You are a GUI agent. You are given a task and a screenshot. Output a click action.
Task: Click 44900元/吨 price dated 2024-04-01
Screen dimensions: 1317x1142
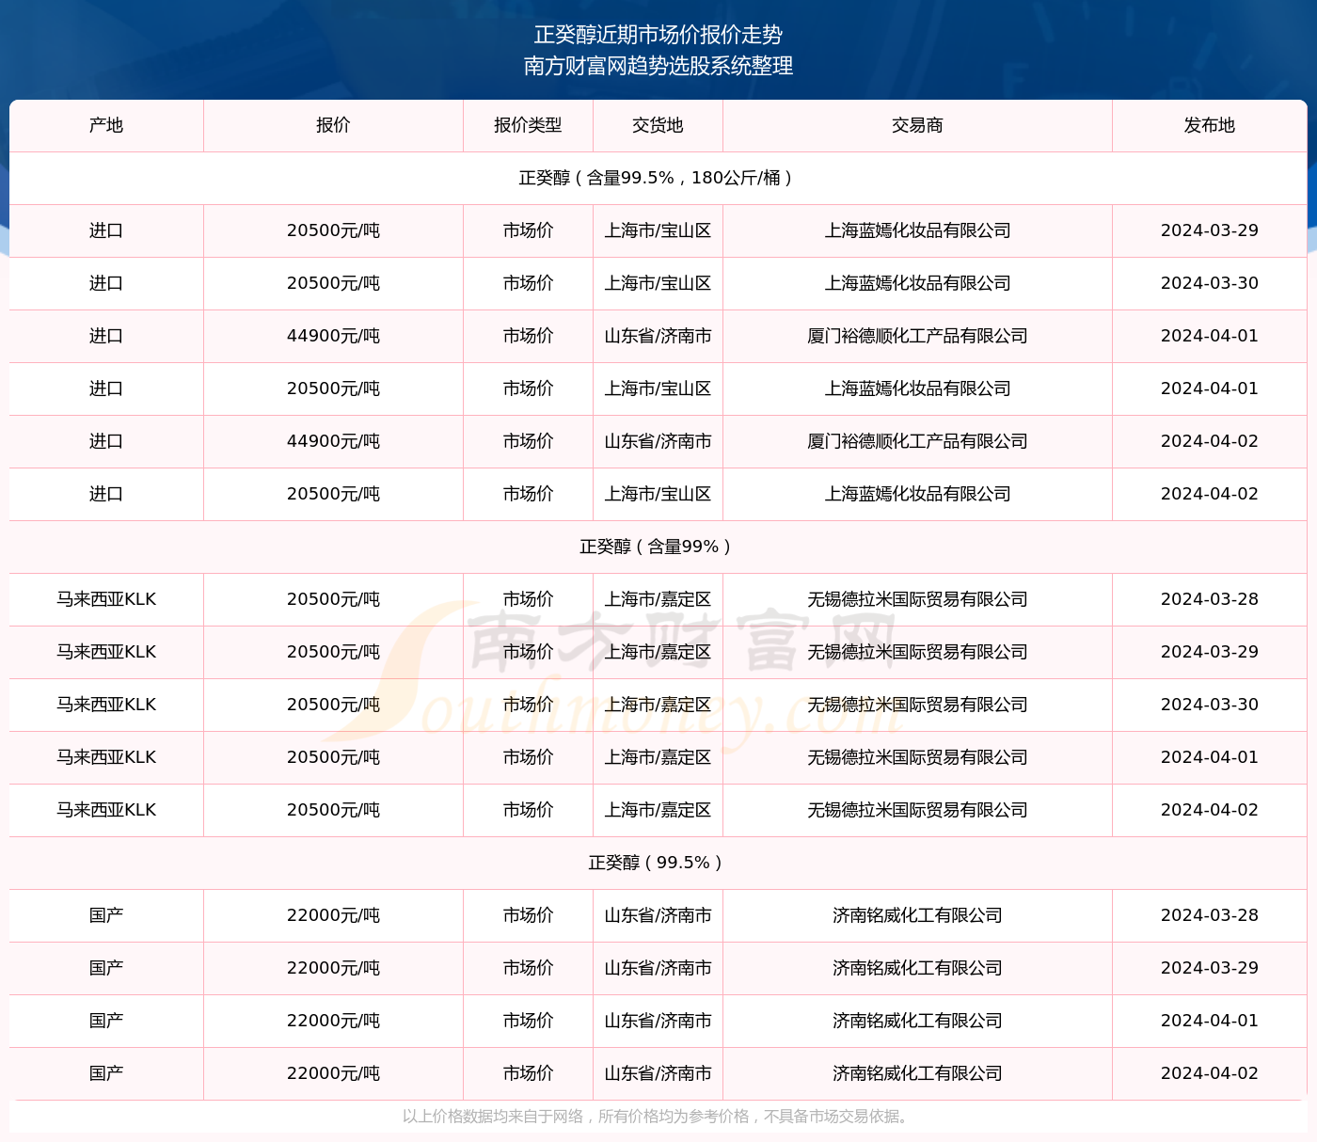(333, 336)
